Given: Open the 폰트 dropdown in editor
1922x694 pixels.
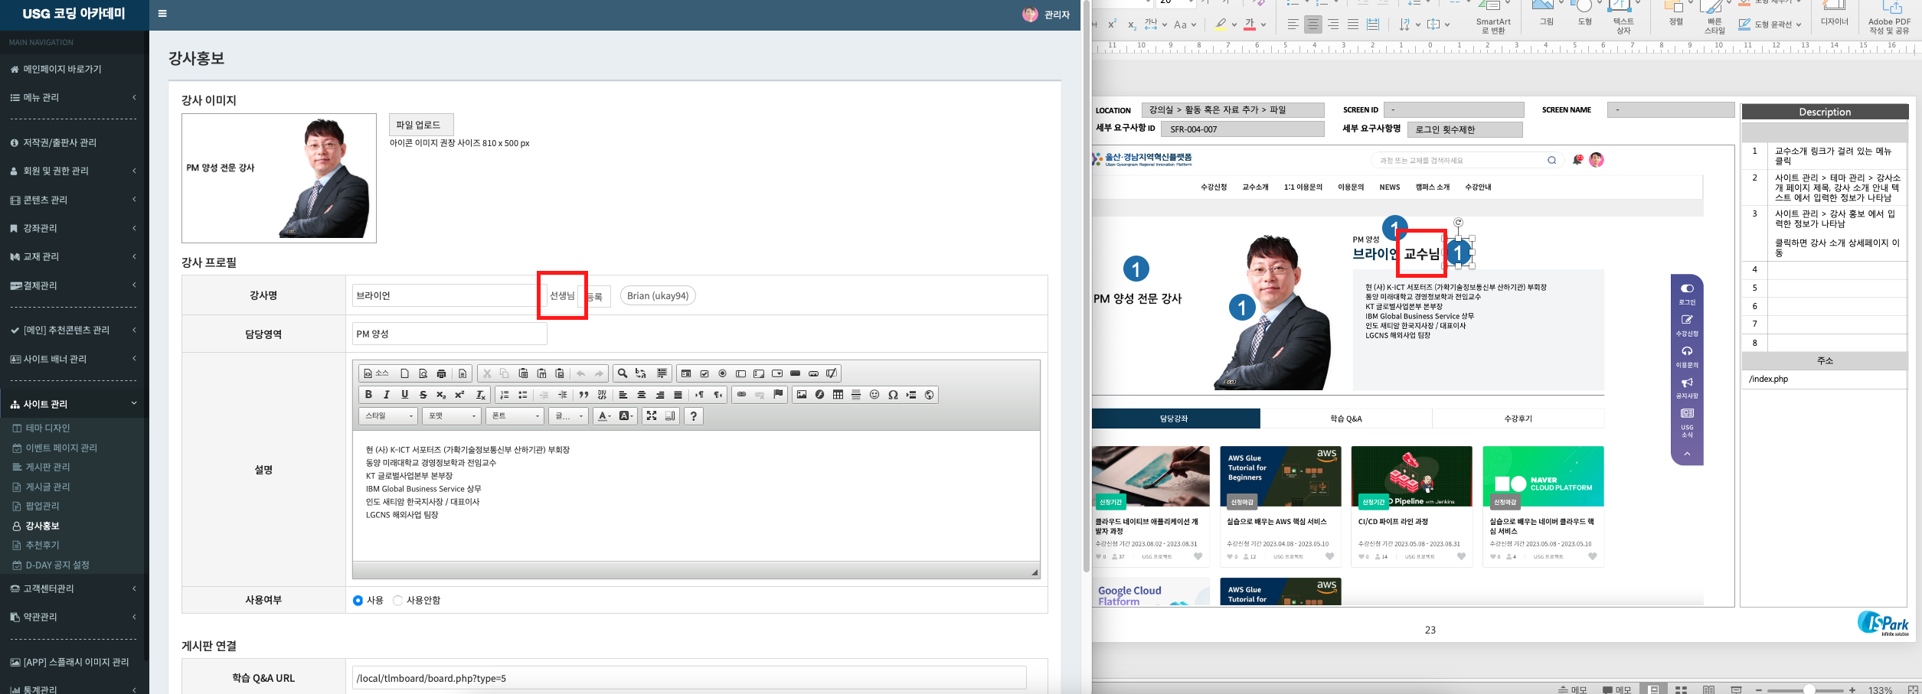Looking at the screenshot, I should (516, 415).
